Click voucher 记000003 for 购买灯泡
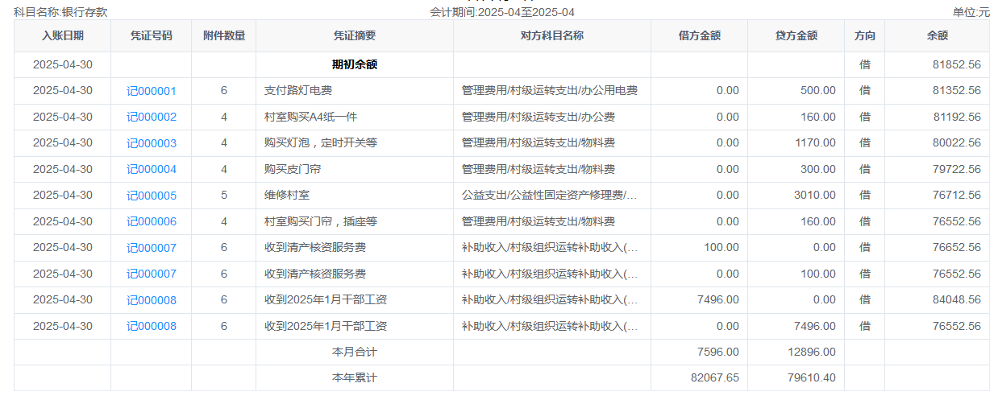998x404 pixels. (151, 143)
